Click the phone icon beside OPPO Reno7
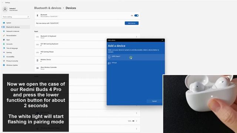This screenshot has width=237, height=133. pyautogui.click(x=109, y=57)
